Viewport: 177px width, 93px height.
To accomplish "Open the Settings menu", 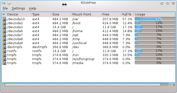I will pos(18,8).
